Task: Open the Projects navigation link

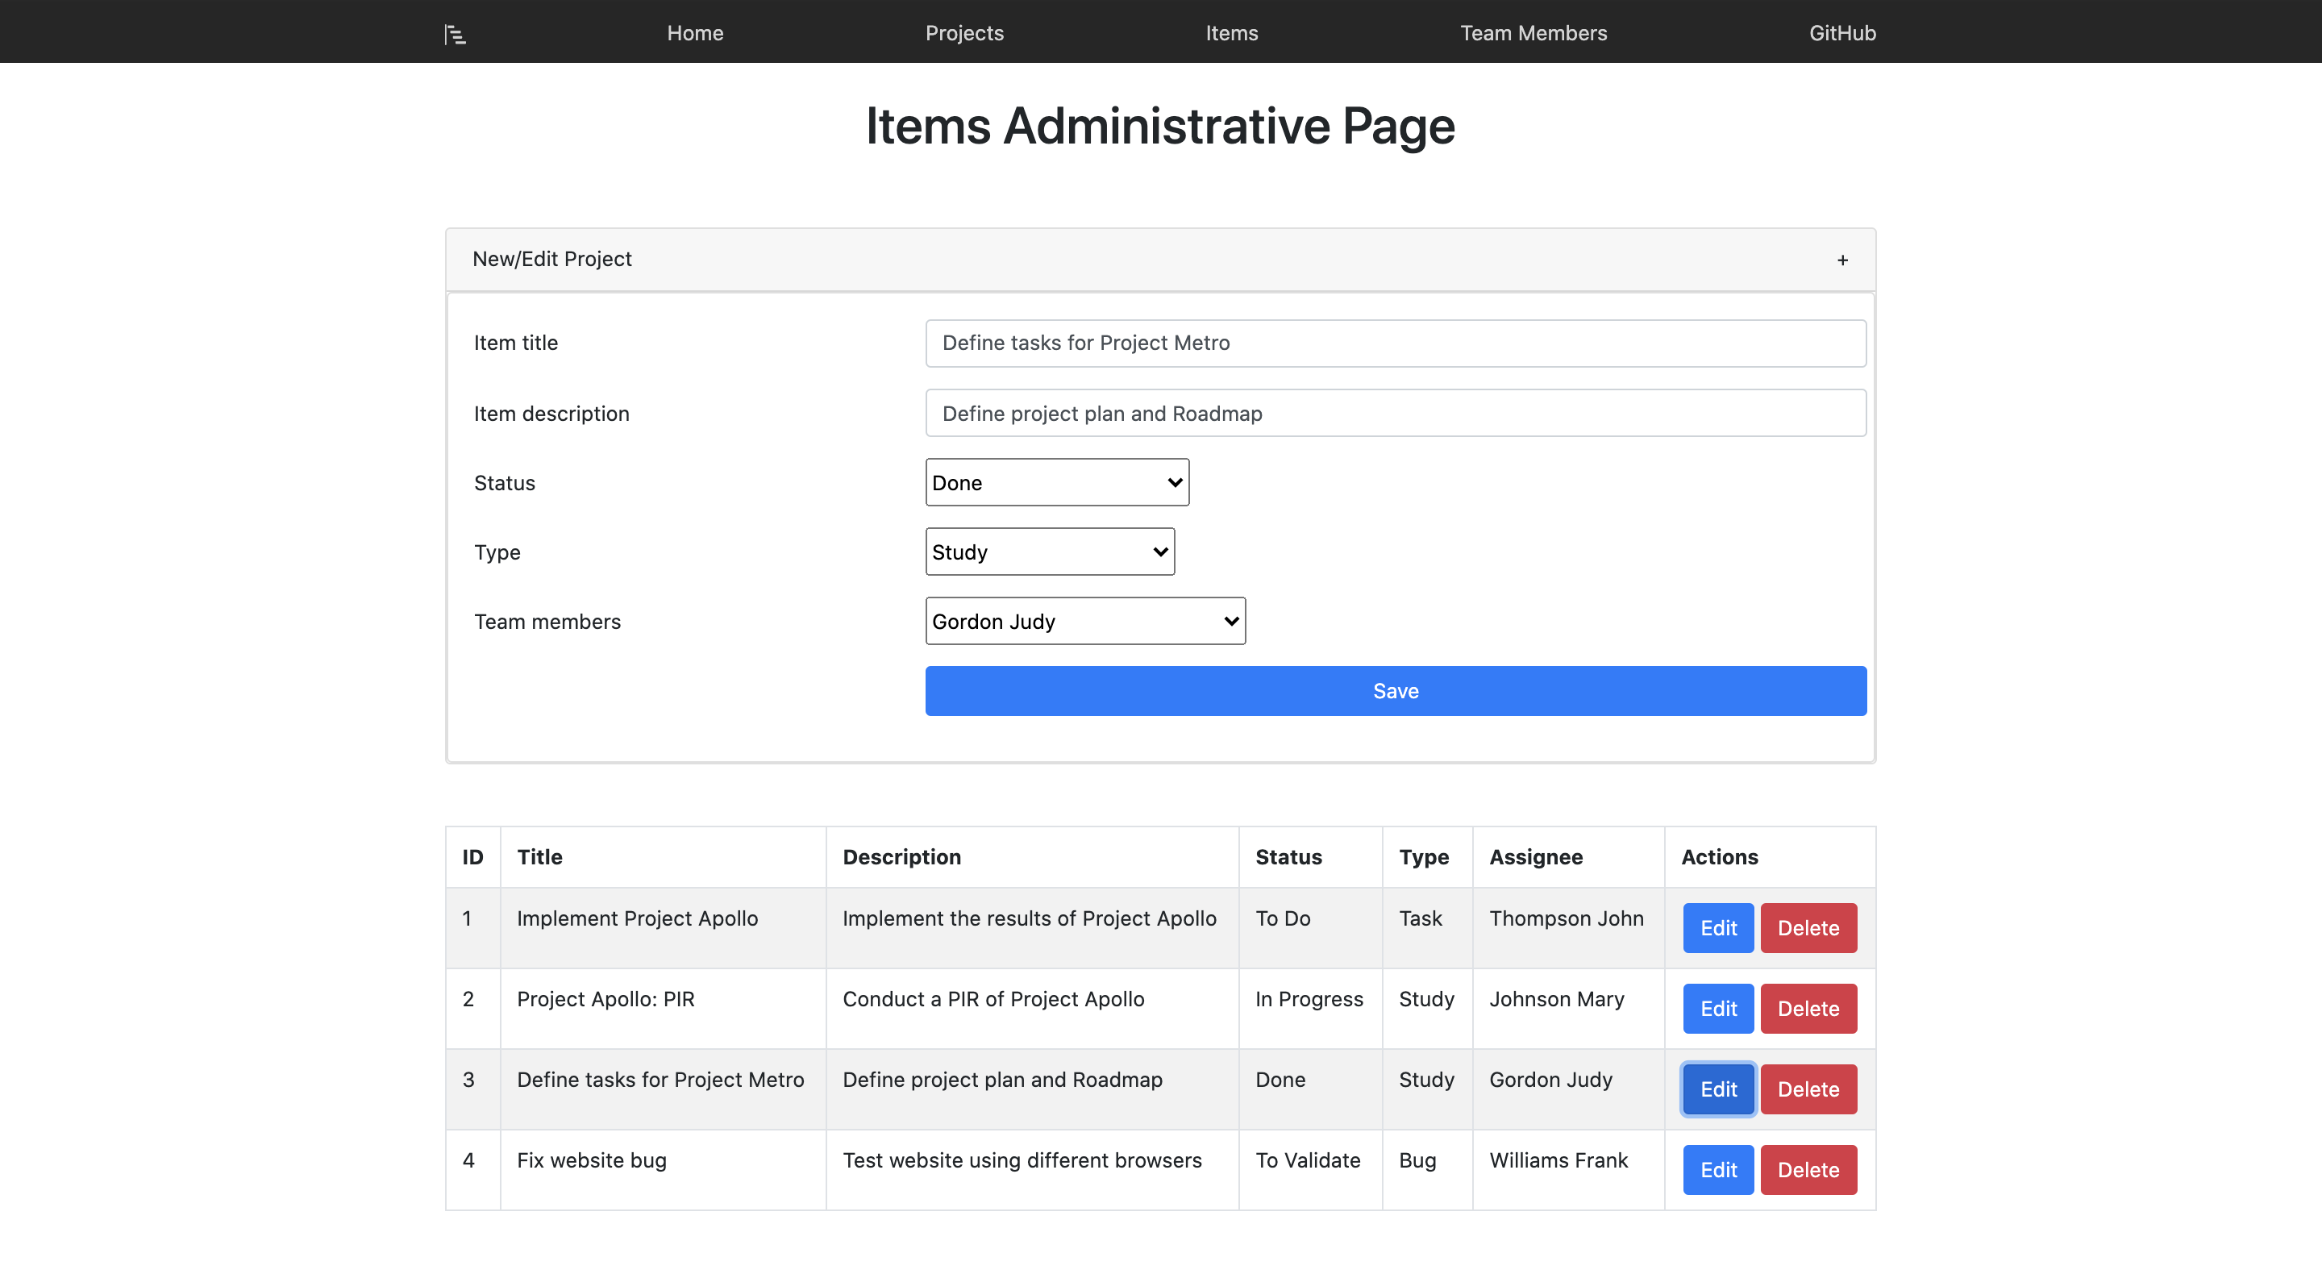Action: point(963,32)
